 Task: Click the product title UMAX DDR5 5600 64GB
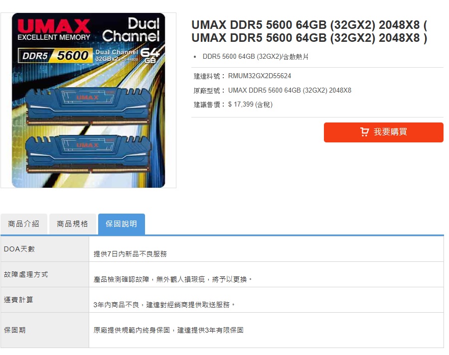pyautogui.click(x=309, y=31)
